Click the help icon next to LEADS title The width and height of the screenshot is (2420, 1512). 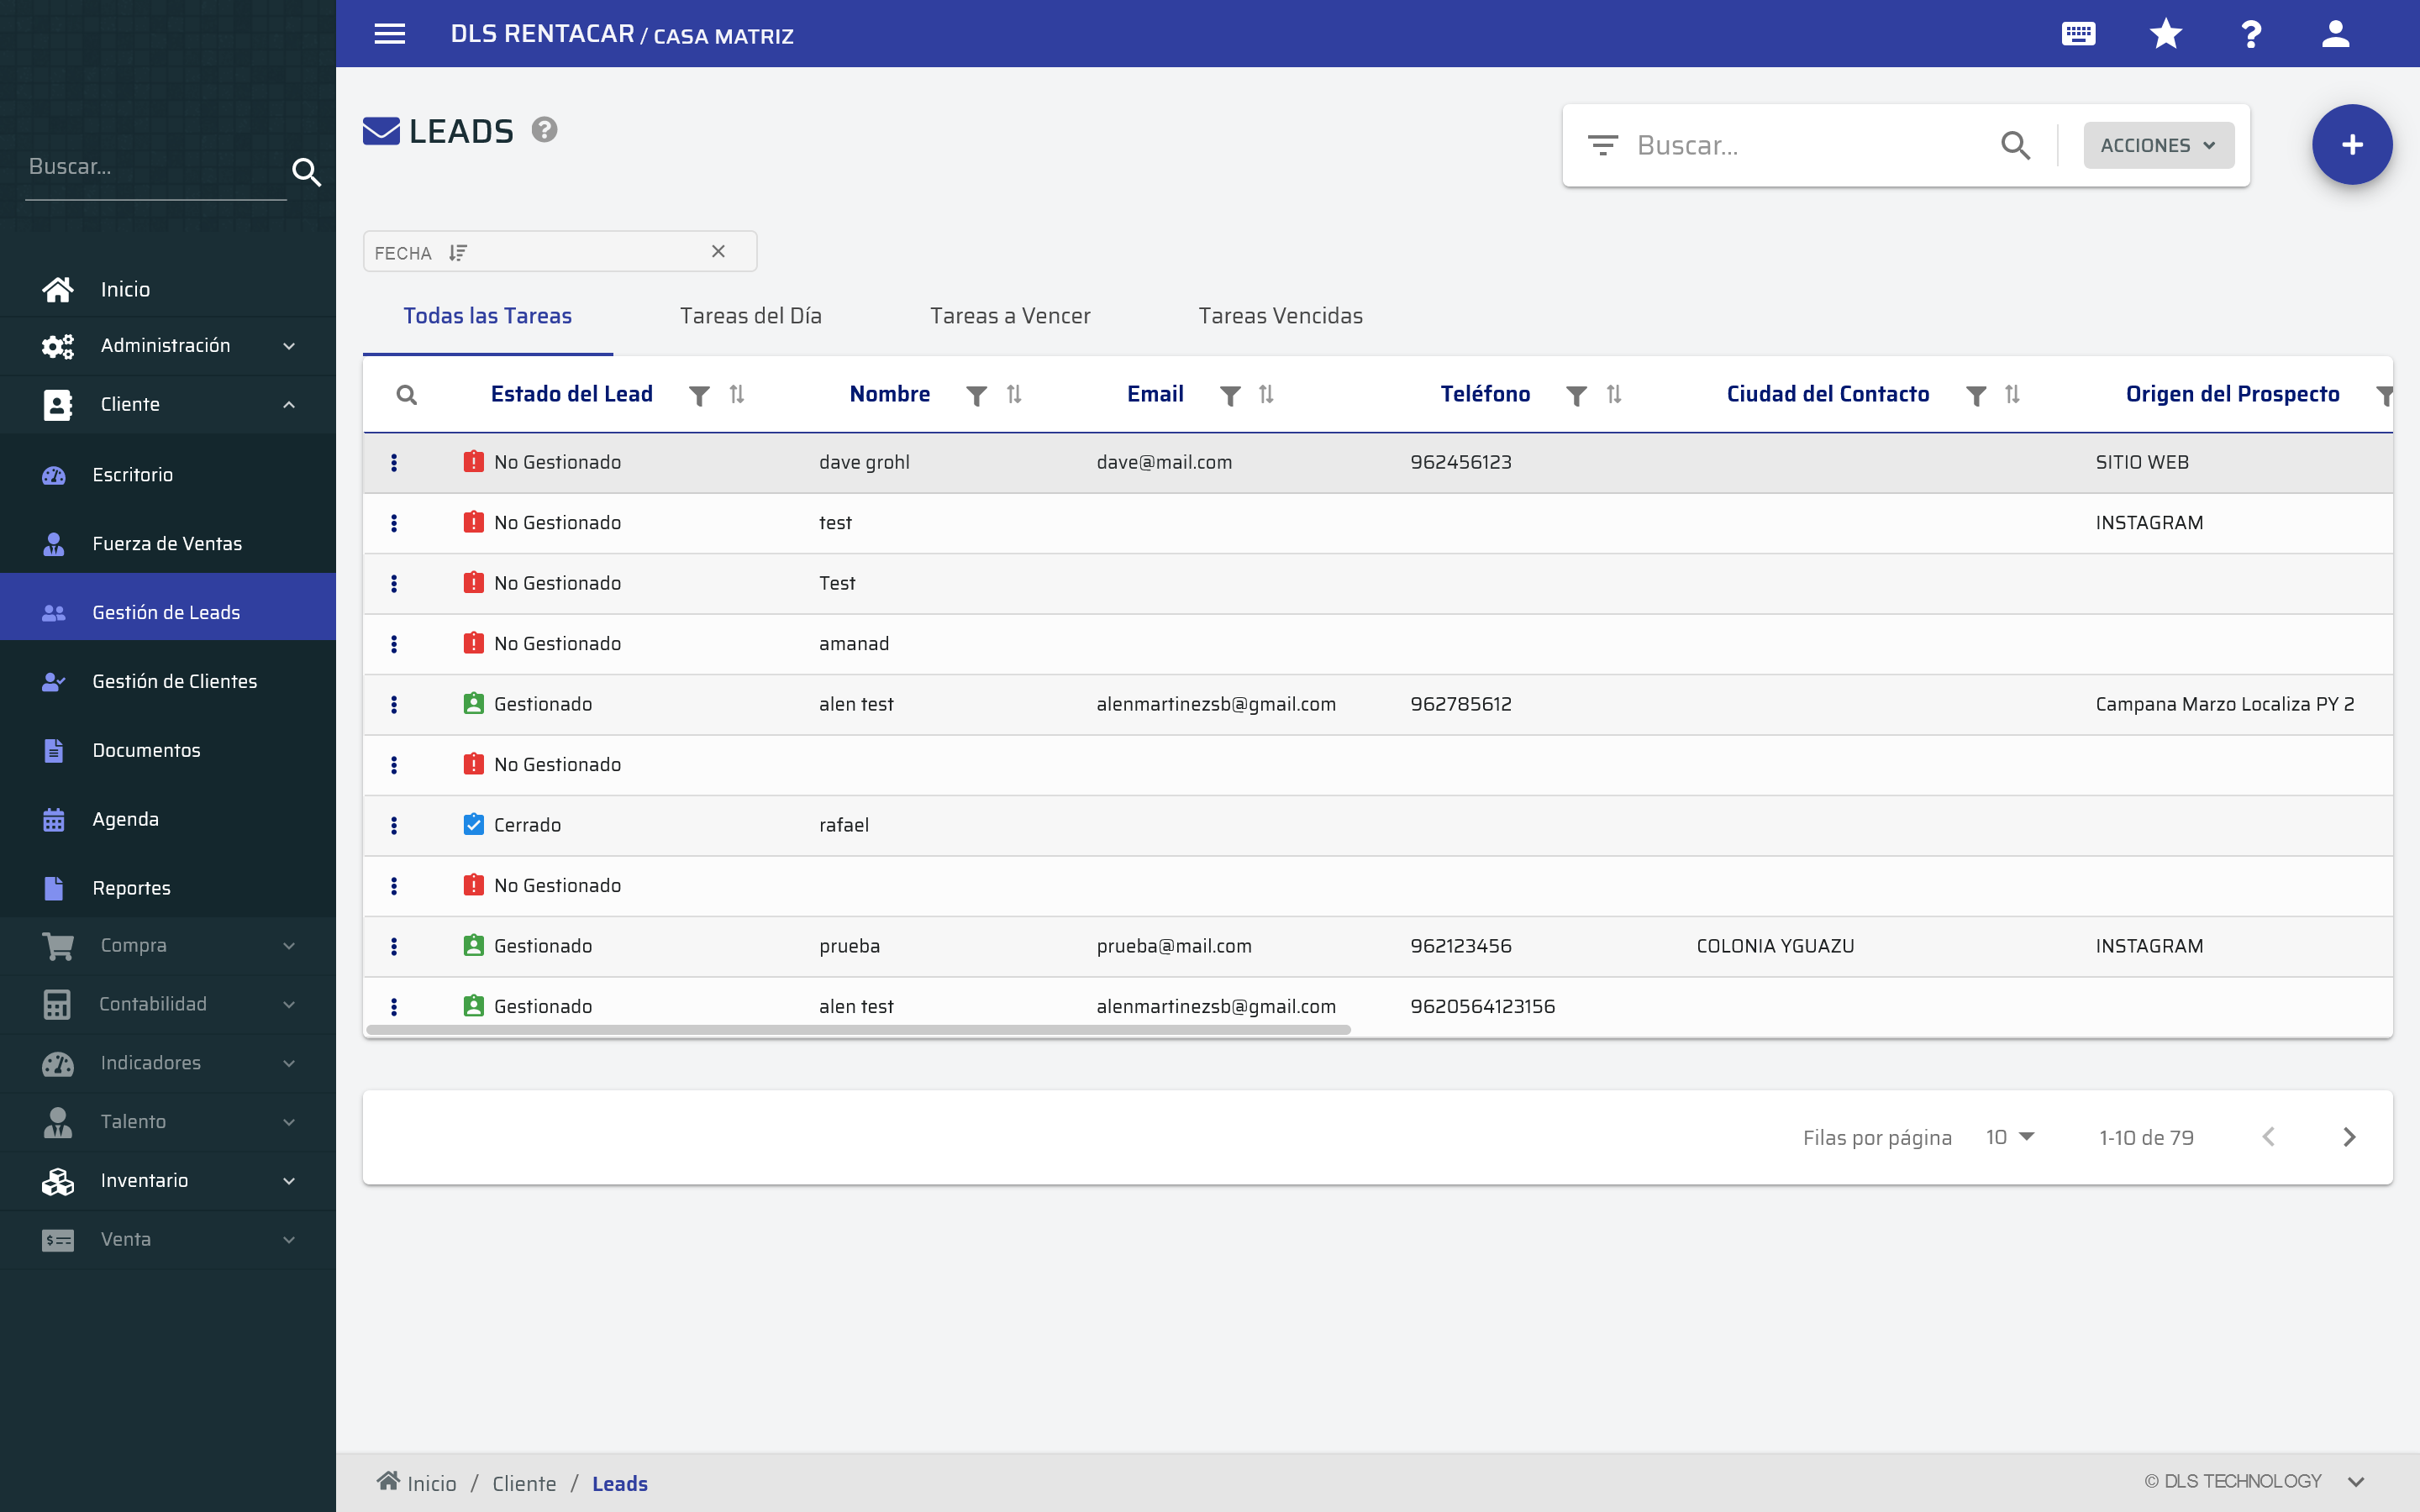tap(544, 130)
